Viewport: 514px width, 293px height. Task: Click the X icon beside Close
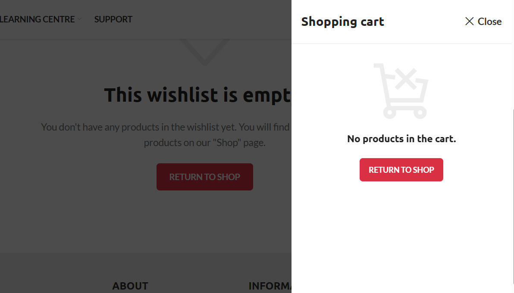point(470,21)
